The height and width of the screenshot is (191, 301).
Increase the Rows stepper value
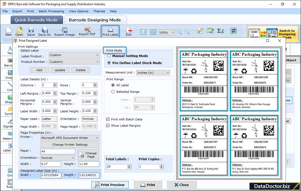95,84
